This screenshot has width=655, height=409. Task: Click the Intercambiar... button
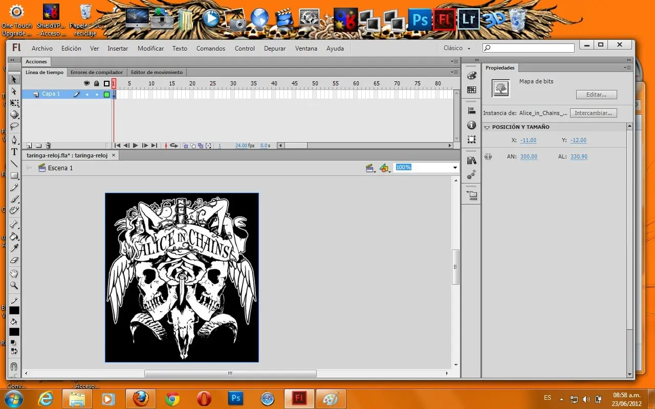point(593,113)
